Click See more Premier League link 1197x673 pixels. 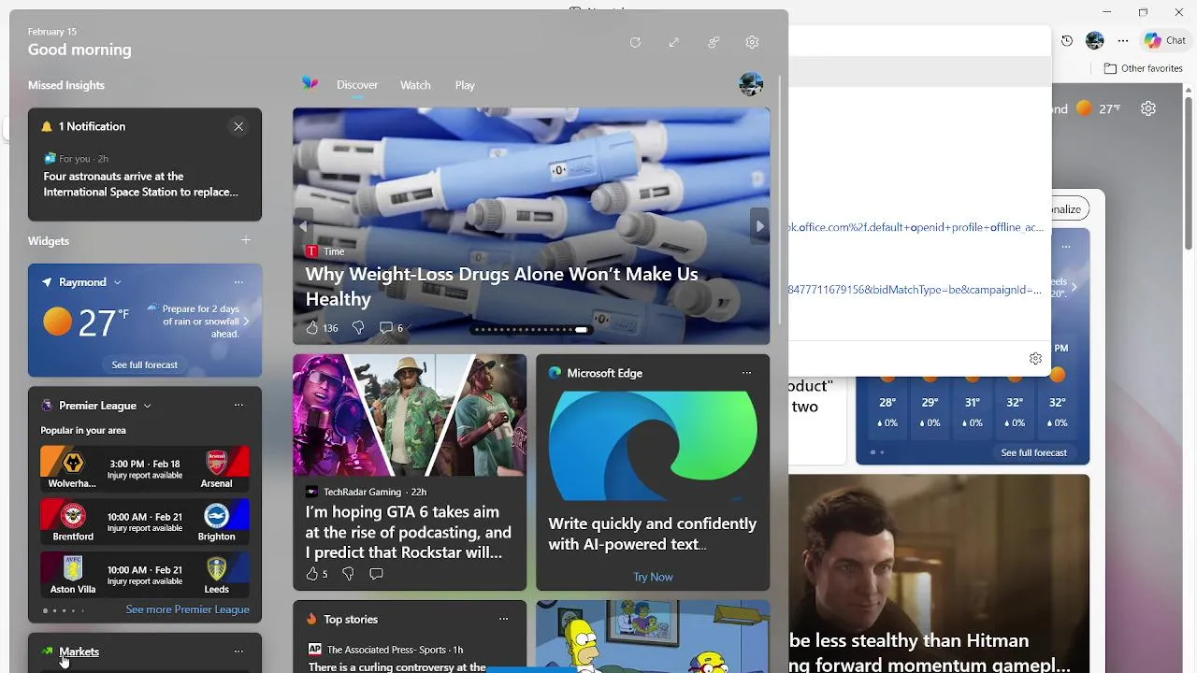[188, 609]
